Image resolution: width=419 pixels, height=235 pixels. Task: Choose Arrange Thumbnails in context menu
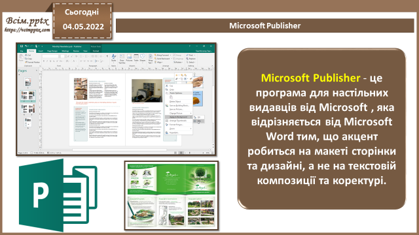[x=179, y=121]
